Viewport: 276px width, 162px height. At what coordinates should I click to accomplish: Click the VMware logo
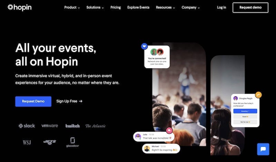point(50,125)
